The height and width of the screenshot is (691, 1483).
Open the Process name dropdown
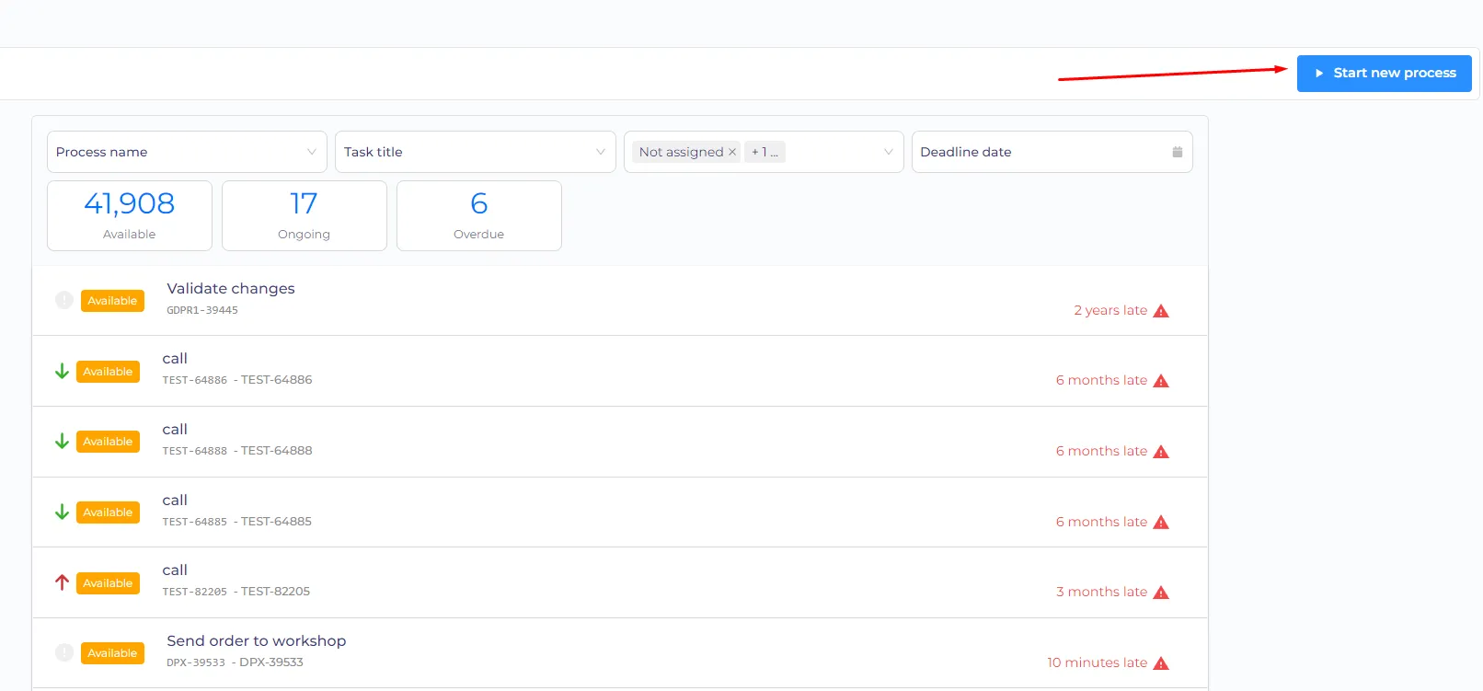pos(187,152)
